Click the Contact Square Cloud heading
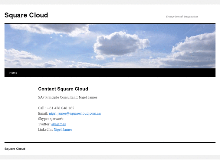The height and width of the screenshot is (164, 220). [63, 89]
